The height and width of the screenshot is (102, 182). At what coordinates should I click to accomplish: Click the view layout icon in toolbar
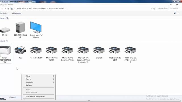175,13
